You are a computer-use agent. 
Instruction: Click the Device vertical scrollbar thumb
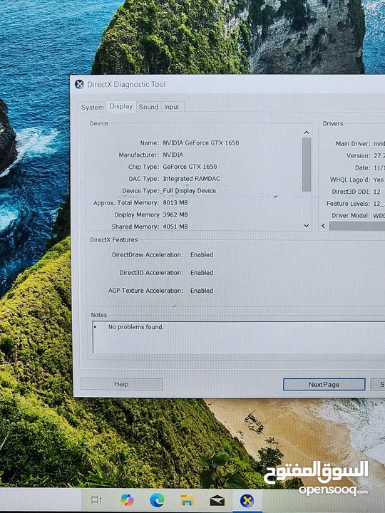pos(307,165)
